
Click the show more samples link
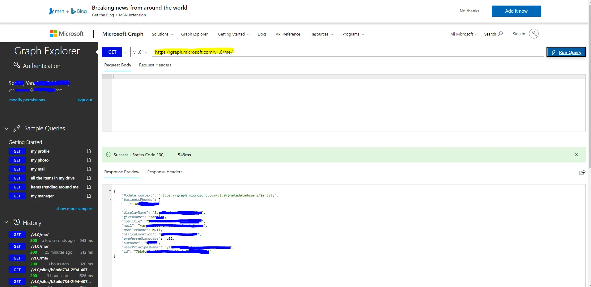(x=74, y=209)
